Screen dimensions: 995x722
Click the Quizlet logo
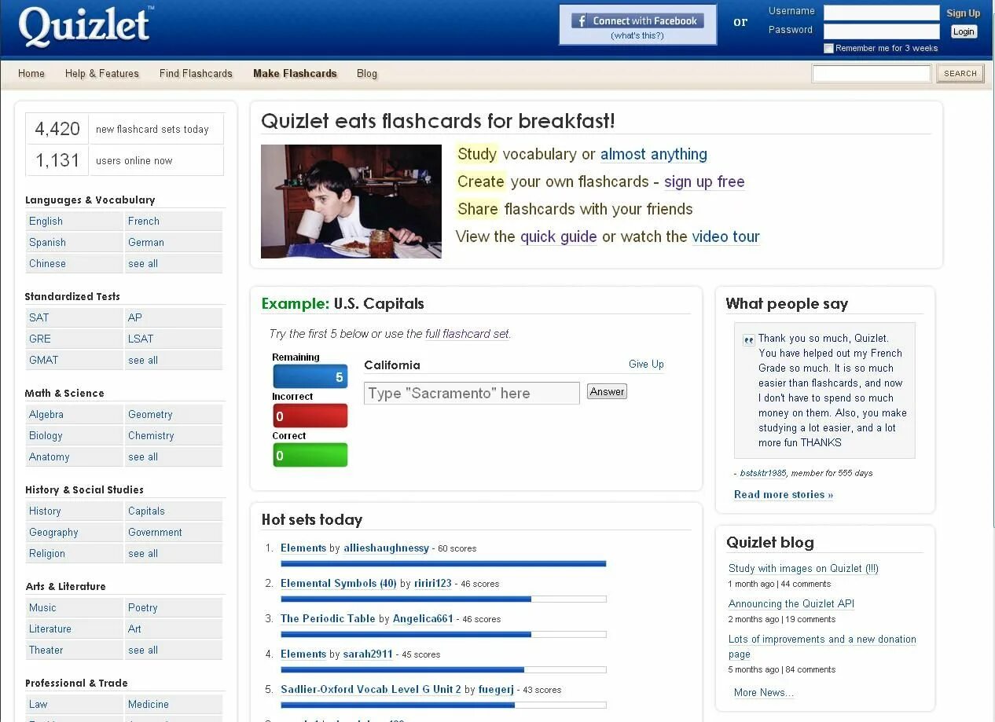[86, 26]
